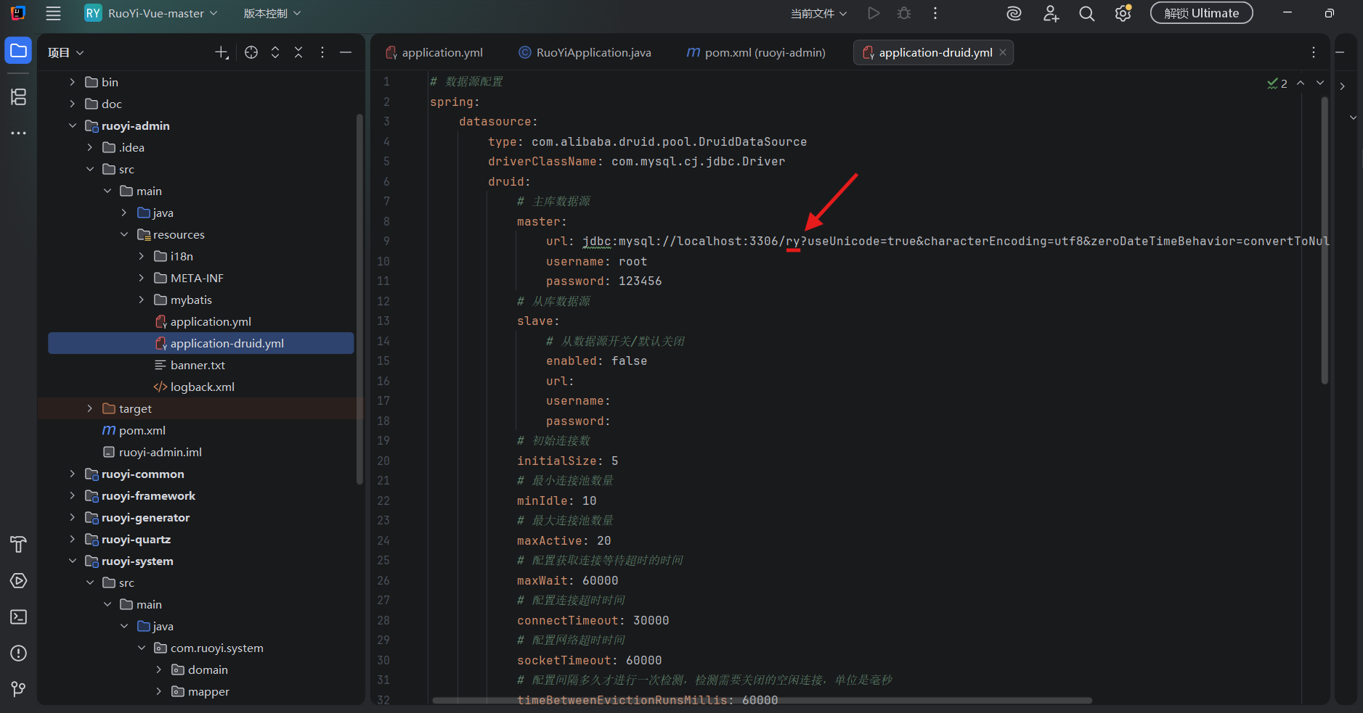Open the 项目 view dropdown
This screenshot has height=713, width=1363.
click(66, 52)
